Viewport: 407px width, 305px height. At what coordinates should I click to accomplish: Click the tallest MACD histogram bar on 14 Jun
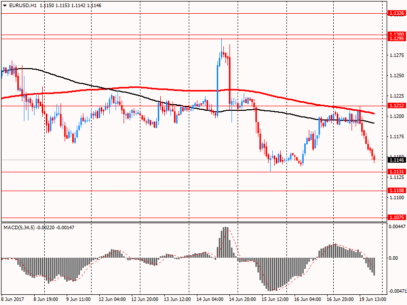click(x=226, y=242)
